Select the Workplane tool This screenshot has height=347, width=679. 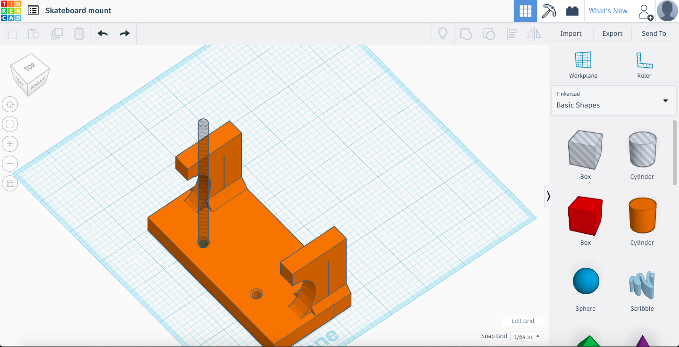click(x=583, y=65)
